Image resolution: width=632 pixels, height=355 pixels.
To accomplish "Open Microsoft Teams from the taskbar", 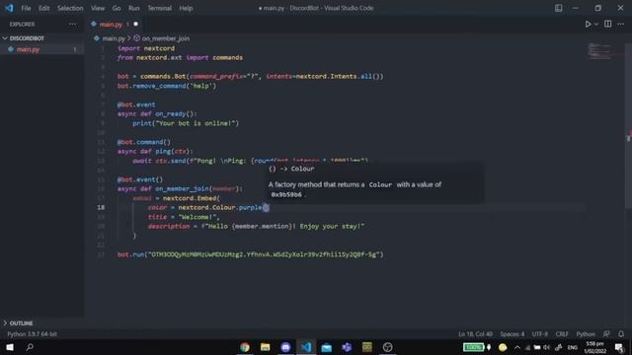I will click(347, 347).
